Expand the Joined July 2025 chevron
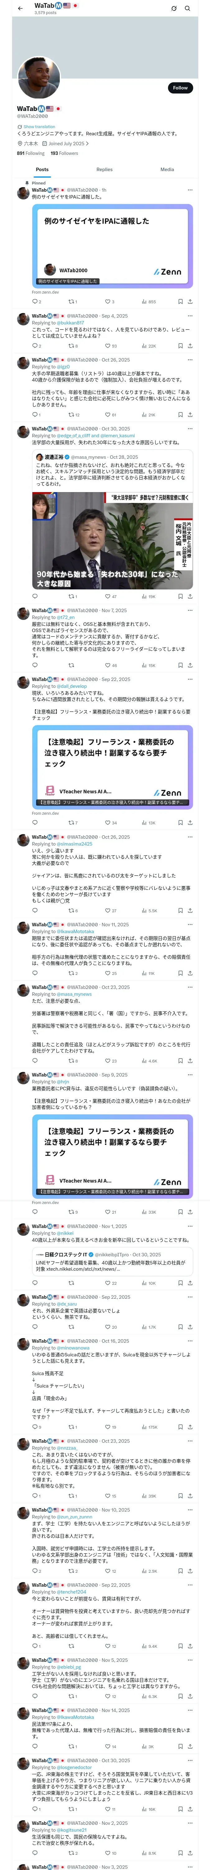 click(87, 144)
